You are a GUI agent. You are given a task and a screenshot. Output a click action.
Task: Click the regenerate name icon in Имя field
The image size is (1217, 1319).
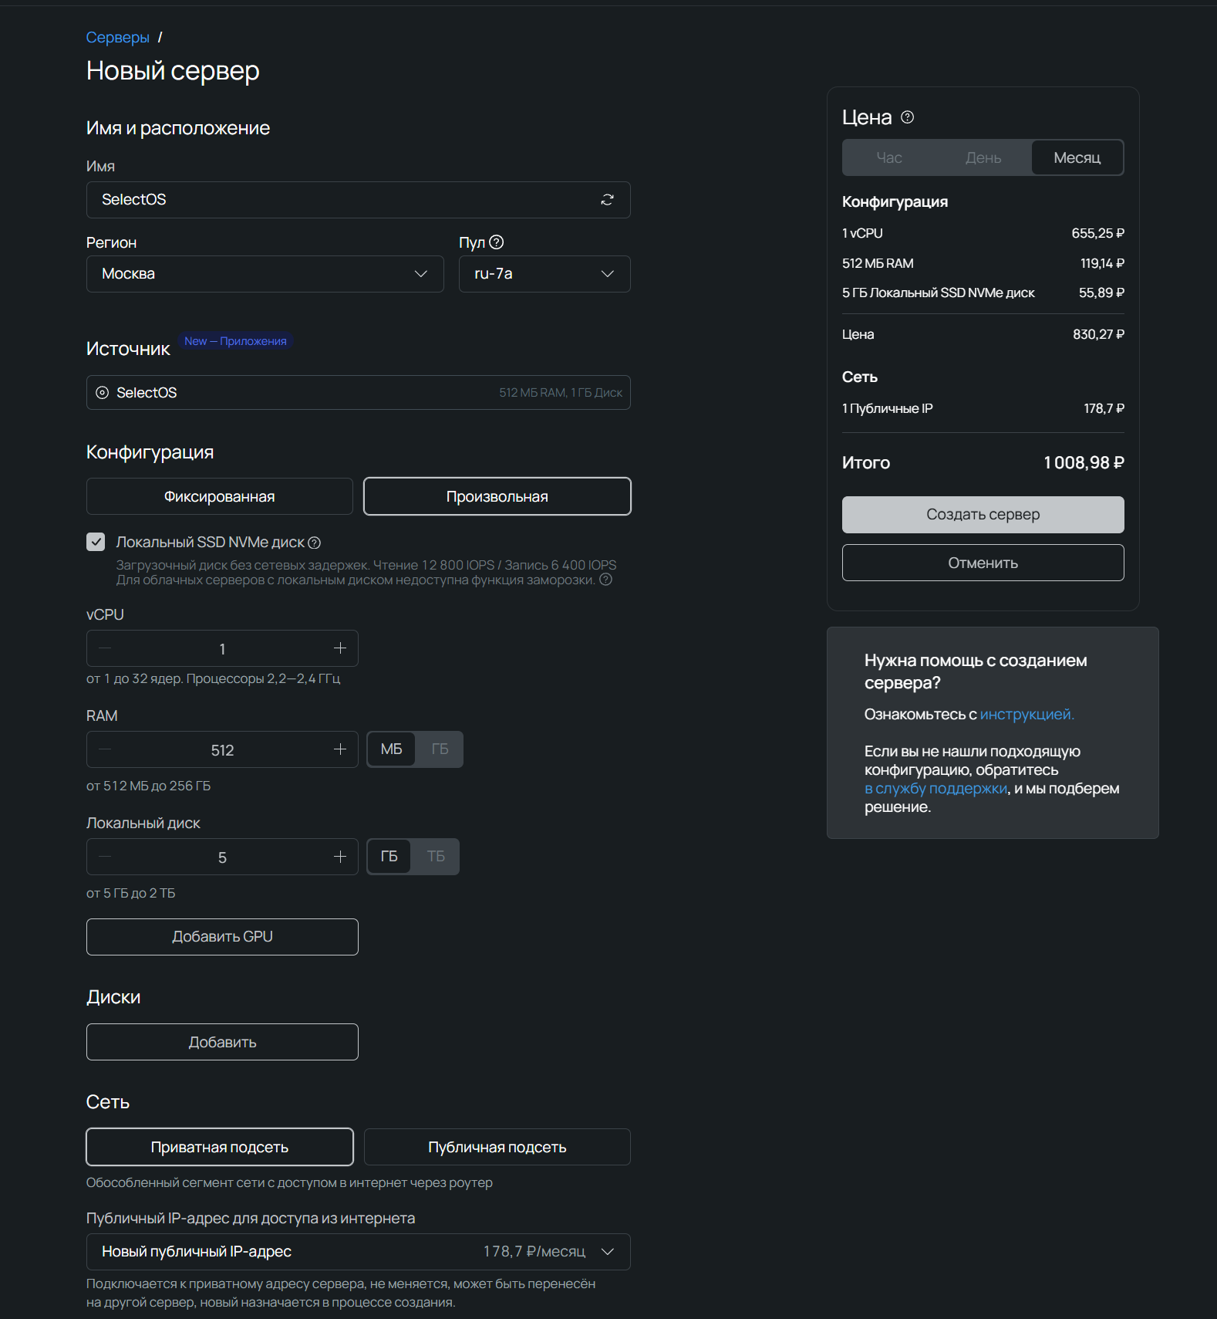(x=607, y=200)
